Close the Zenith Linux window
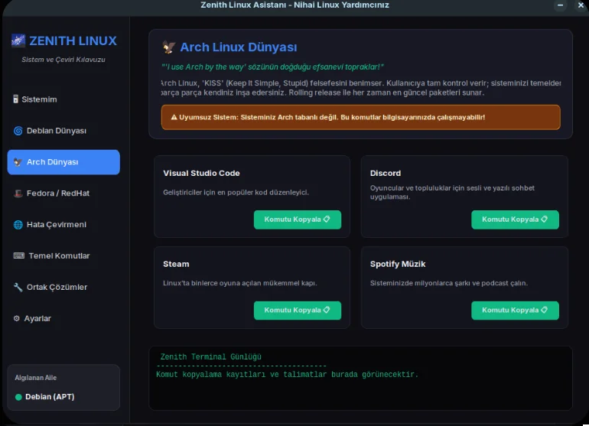Screen dimensions: 589x426 coord(581,5)
